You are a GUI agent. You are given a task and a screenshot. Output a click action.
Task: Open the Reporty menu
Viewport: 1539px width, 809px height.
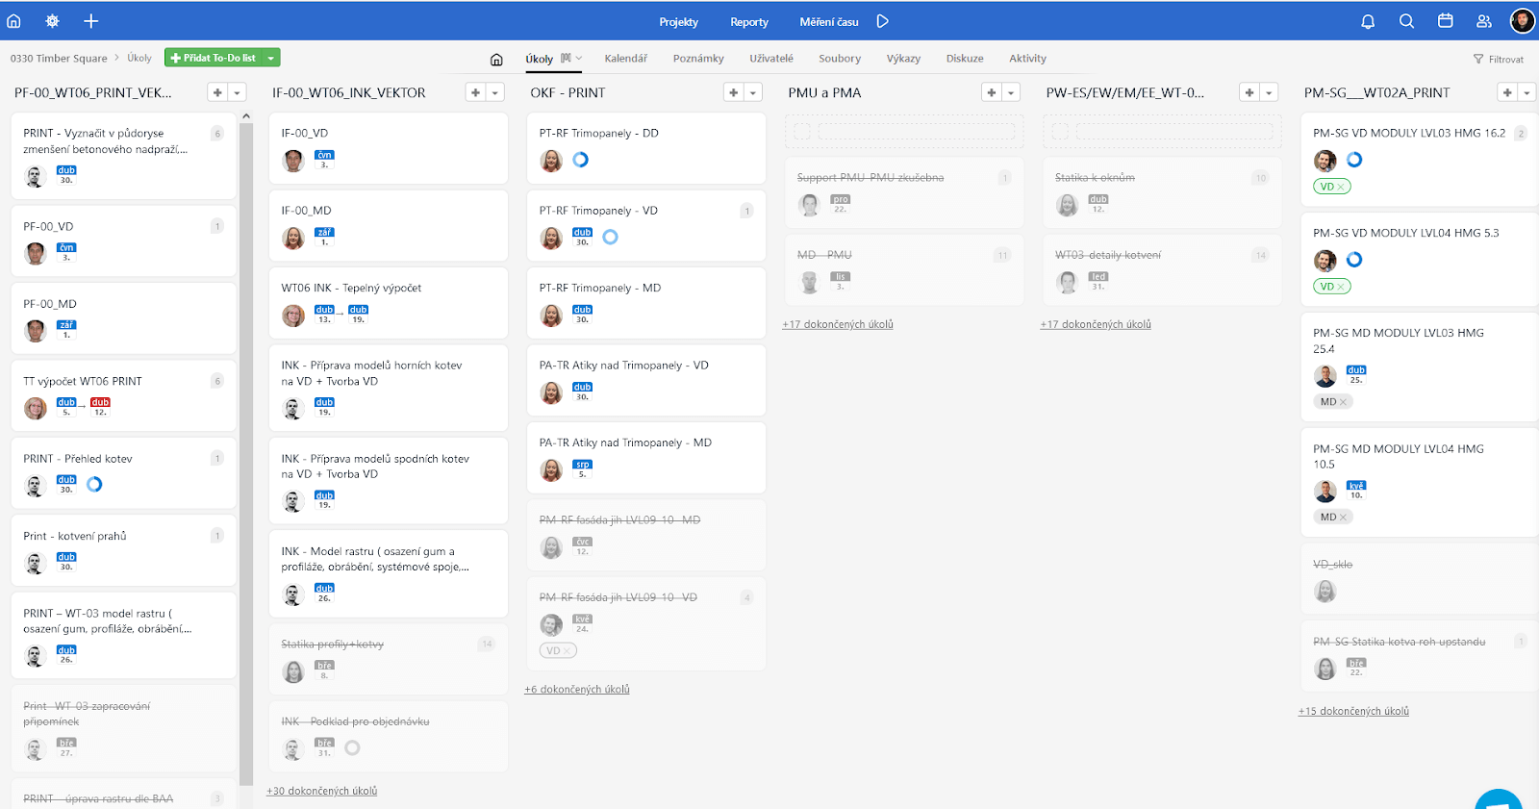(x=749, y=21)
